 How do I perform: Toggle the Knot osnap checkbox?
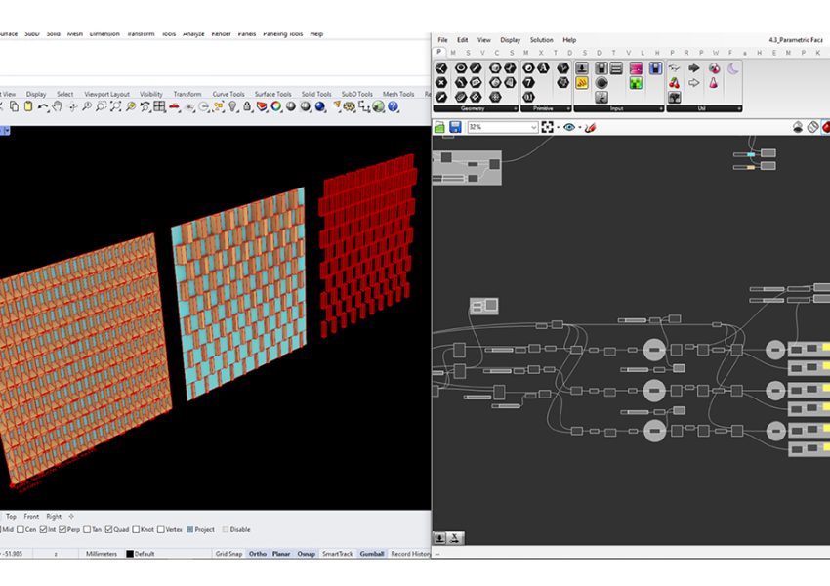pos(137,529)
